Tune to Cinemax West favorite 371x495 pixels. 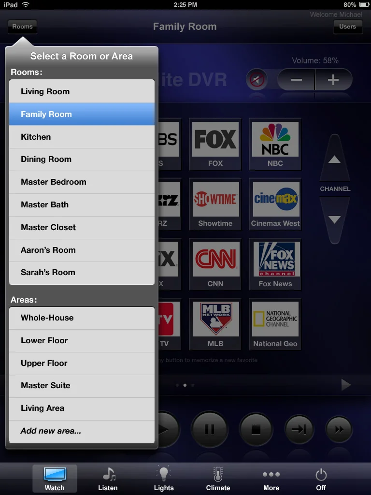(275, 204)
